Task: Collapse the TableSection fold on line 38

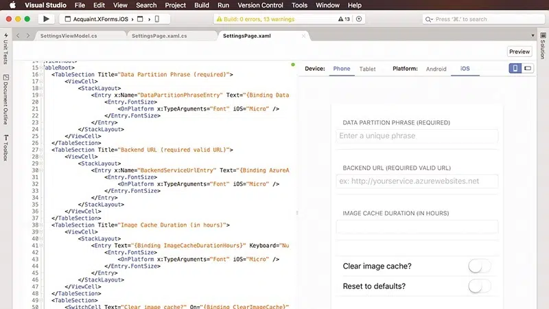Action: [41, 225]
